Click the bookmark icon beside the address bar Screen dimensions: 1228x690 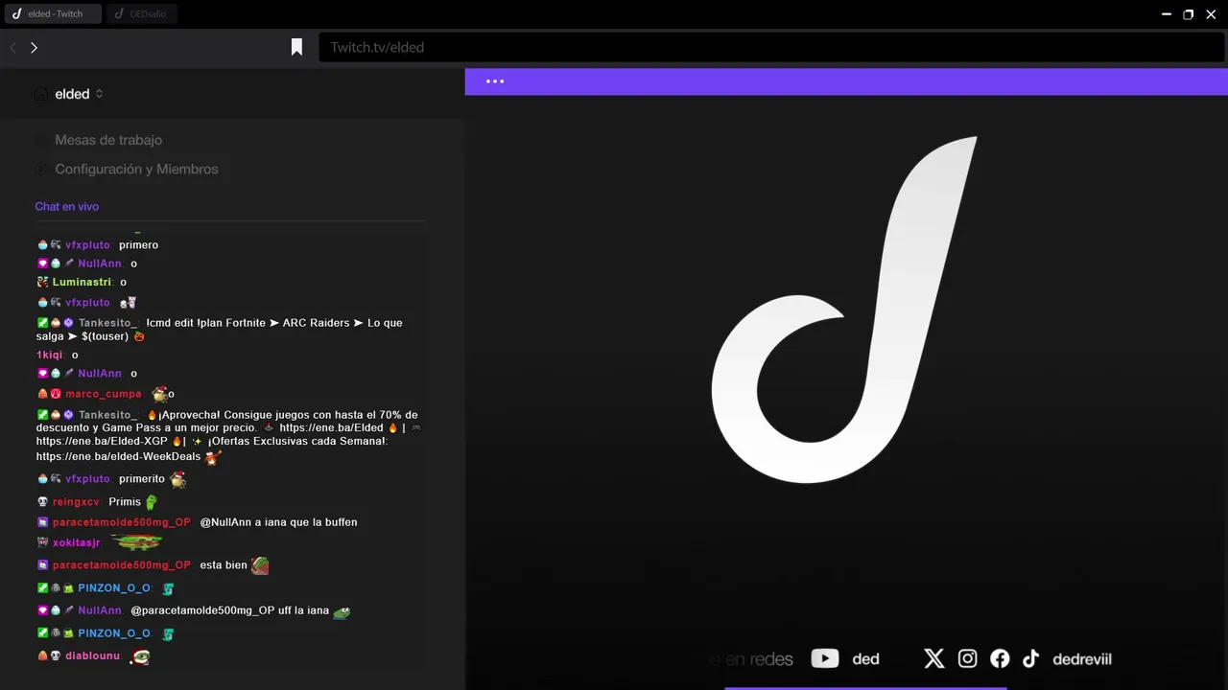(297, 47)
